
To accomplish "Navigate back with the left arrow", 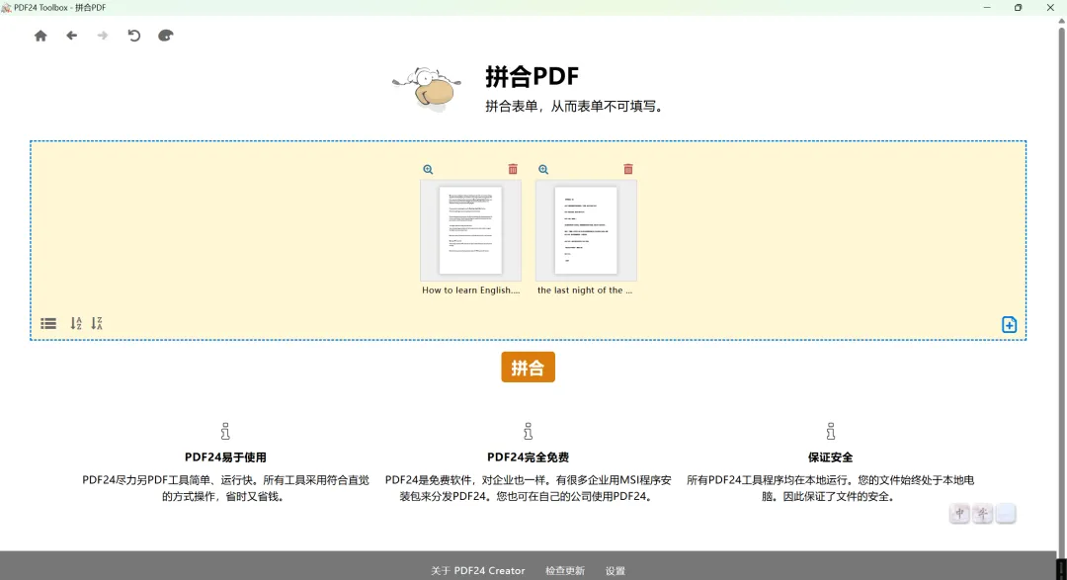I will (71, 36).
